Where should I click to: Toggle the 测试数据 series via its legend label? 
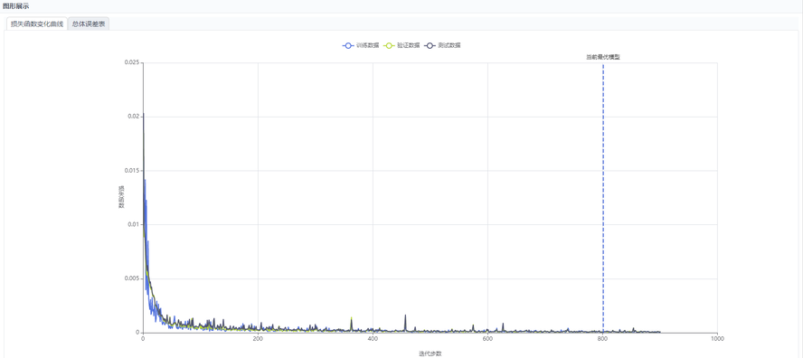tap(449, 45)
